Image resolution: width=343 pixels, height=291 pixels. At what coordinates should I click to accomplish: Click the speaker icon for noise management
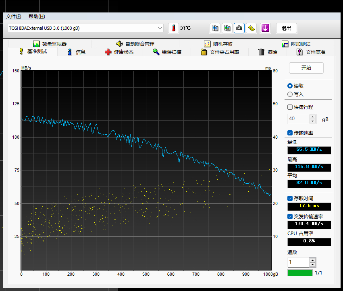click(x=119, y=44)
